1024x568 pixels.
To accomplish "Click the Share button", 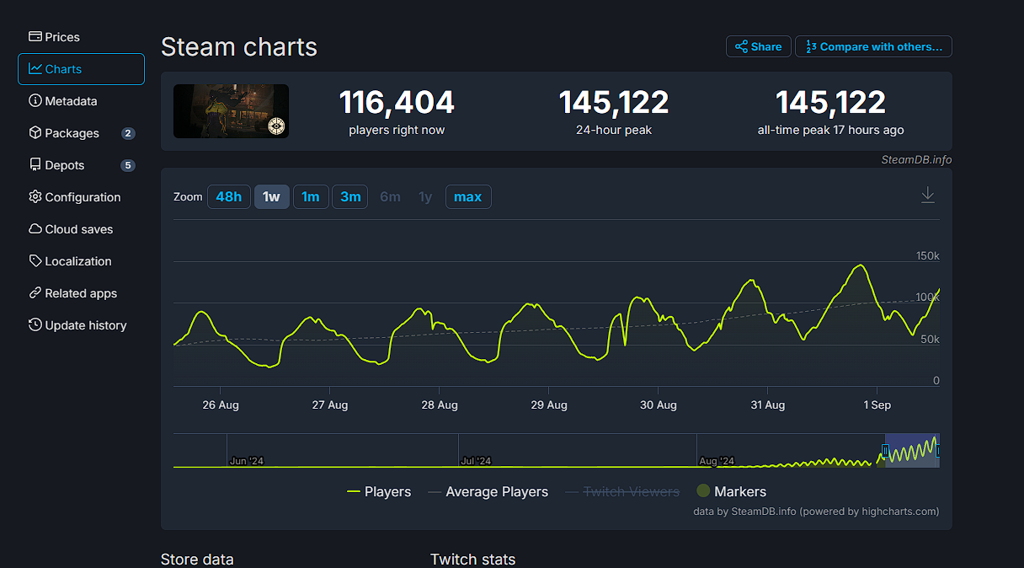I will click(758, 46).
